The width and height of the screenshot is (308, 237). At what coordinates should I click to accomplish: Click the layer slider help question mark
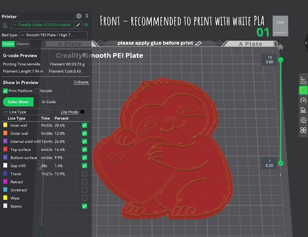(x=280, y=176)
